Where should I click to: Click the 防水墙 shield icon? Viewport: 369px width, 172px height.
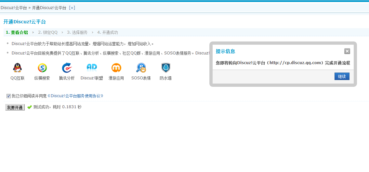click(x=166, y=68)
